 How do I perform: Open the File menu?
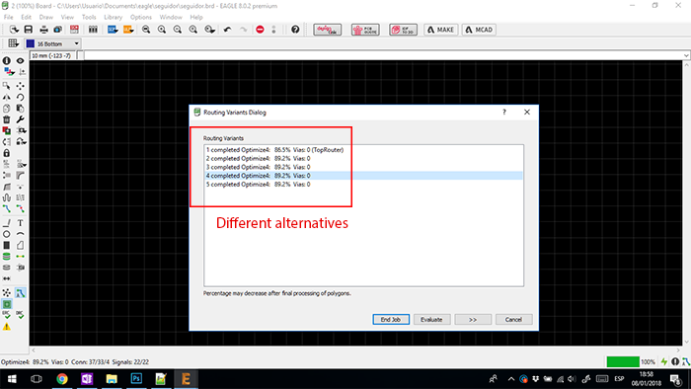[8, 17]
